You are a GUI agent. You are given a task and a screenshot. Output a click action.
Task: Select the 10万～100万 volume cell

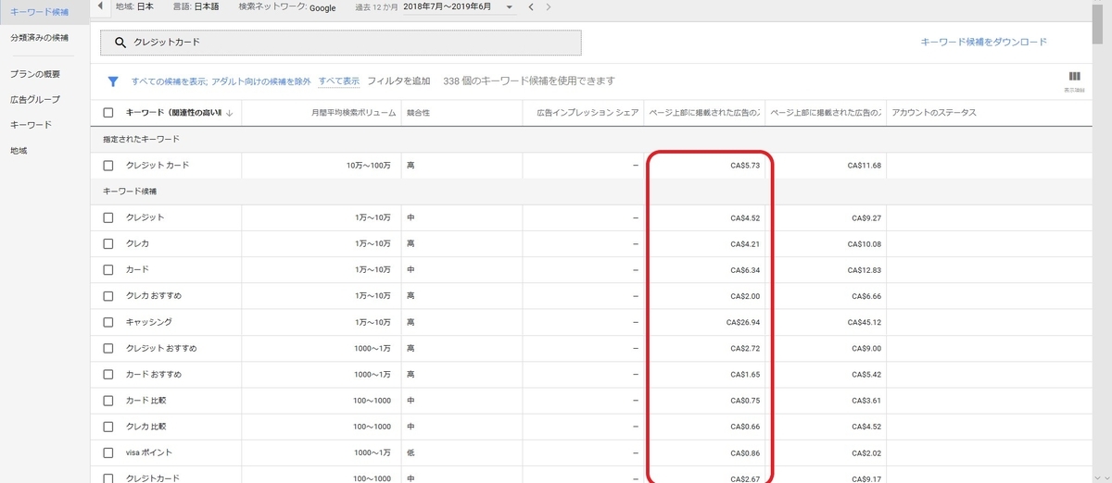[367, 165]
